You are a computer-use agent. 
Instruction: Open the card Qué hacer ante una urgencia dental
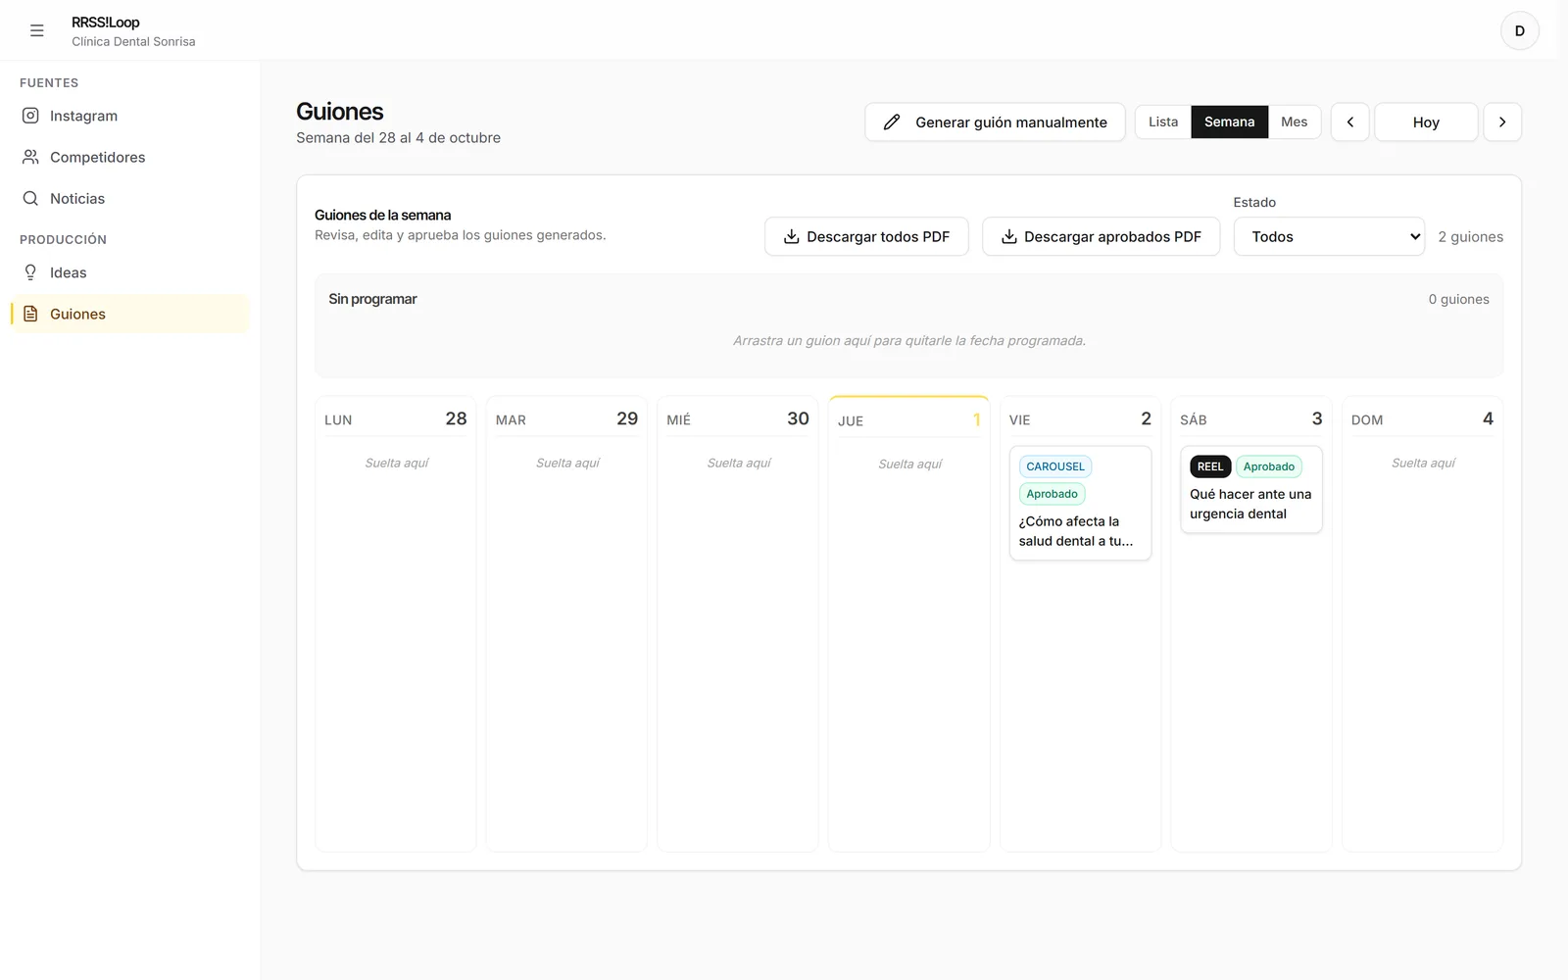pos(1251,490)
